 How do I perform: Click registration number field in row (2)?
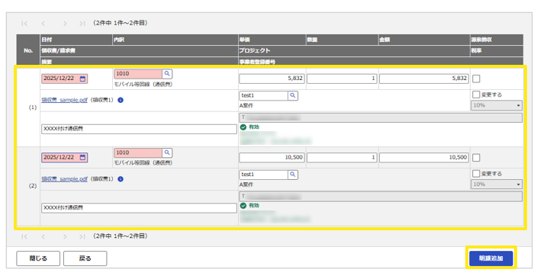381,197
